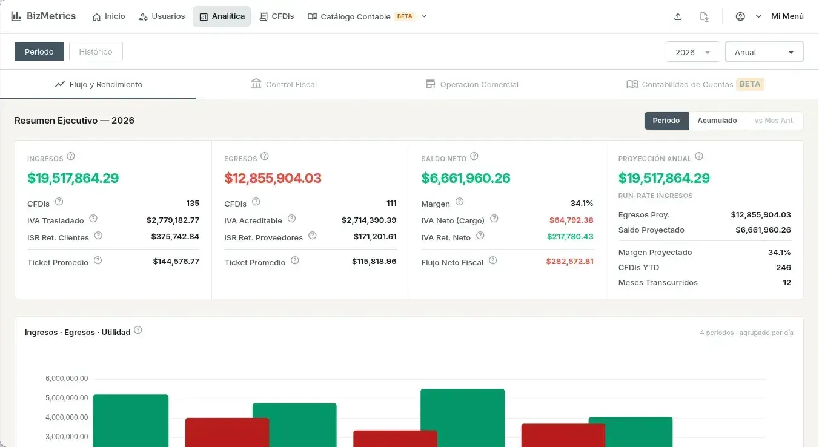Viewport: 819px width, 447px height.
Task: Click Resumen Ejecutivo — 2026 heading
Action: 75,121
